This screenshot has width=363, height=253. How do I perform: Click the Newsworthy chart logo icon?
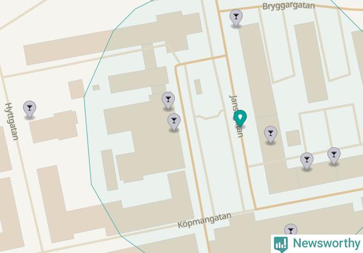pos(281,244)
